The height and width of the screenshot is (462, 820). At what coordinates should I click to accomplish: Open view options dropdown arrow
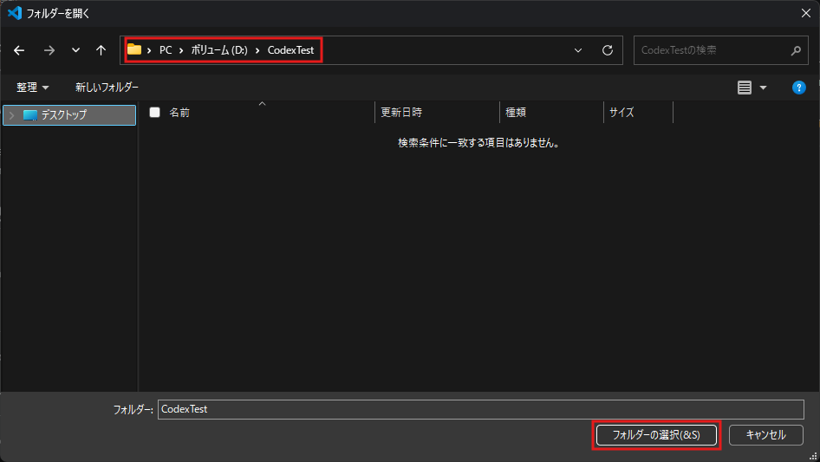pyautogui.click(x=763, y=88)
